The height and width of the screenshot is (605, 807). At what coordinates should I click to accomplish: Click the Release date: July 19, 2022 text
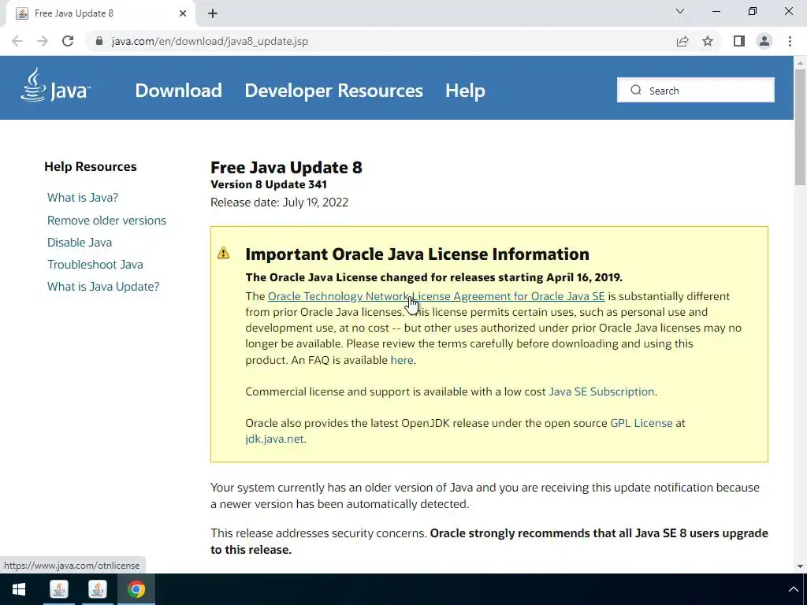(x=279, y=202)
